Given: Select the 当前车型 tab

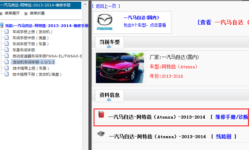Looking at the screenshot, I should [x=109, y=43].
